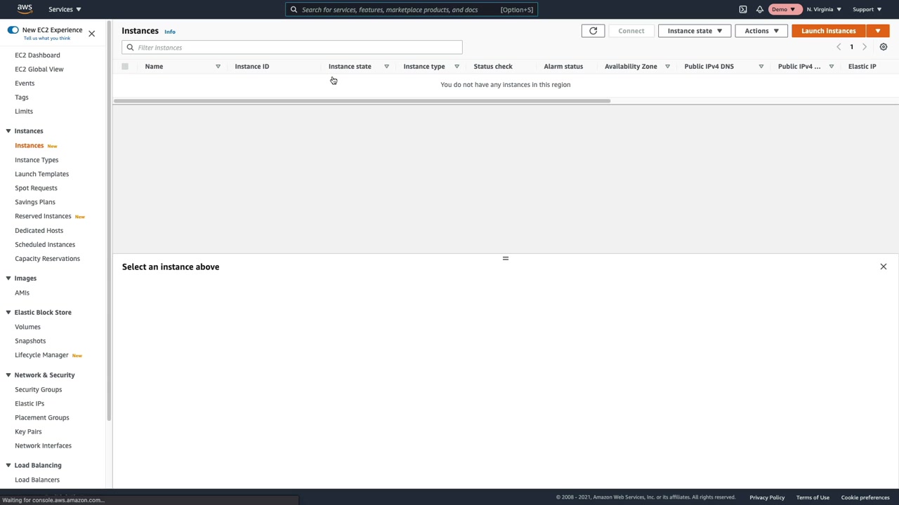899x505 pixels.
Task: Open Savings Plans page
Action: pos(35,202)
